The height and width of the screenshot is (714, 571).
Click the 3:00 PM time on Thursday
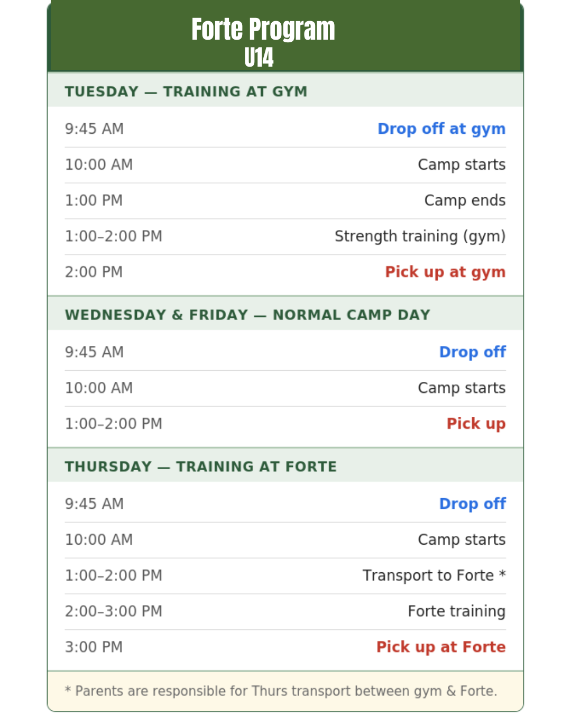94,647
